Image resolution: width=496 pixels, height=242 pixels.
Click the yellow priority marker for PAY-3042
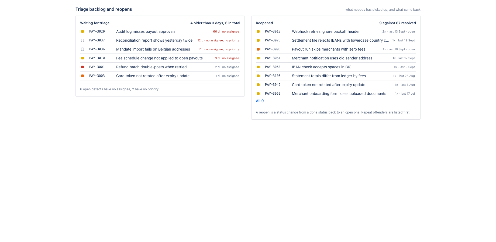click(258, 85)
